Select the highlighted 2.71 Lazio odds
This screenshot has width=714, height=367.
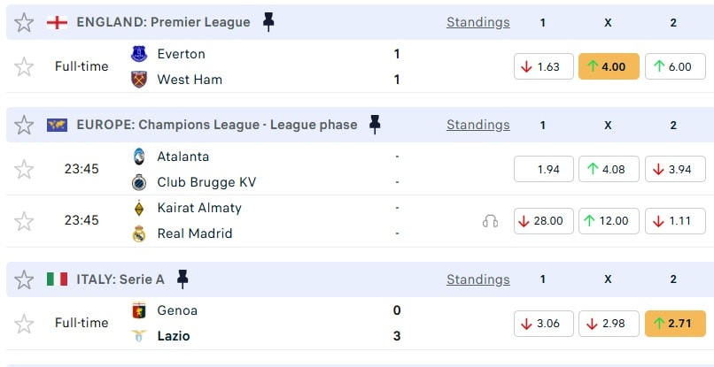673,324
